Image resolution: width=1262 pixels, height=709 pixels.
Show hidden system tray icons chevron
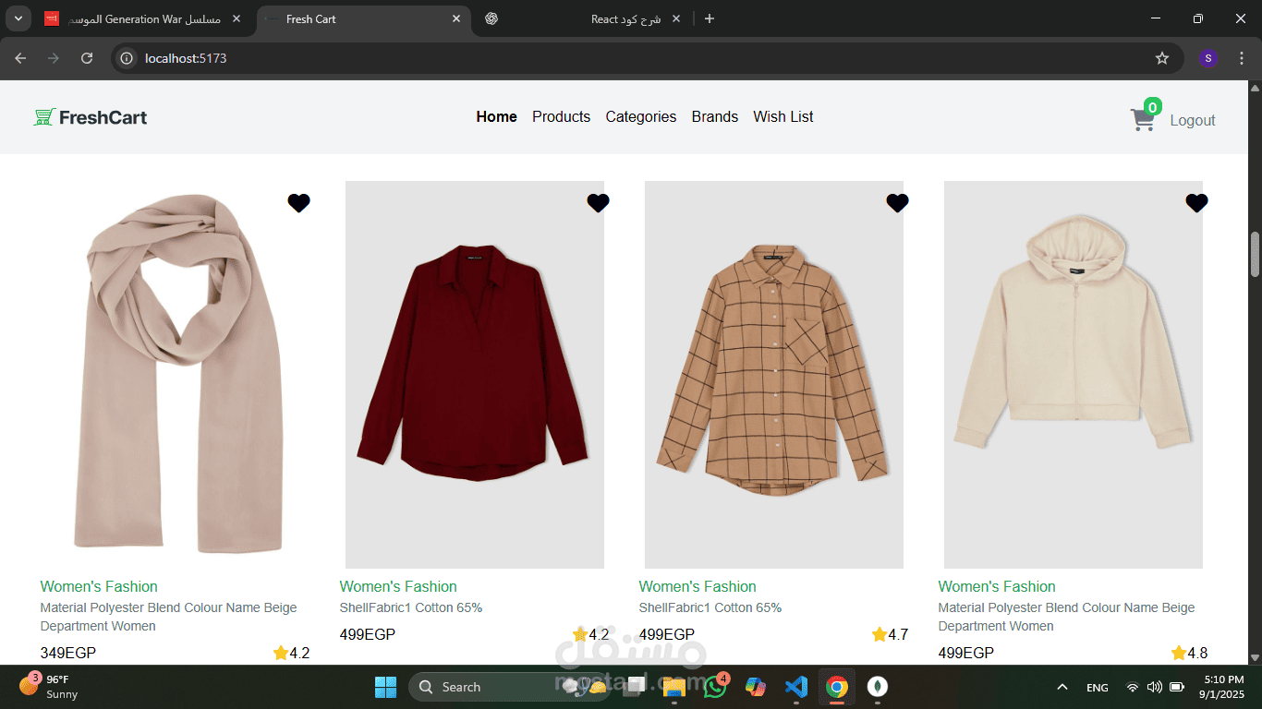tap(1062, 687)
